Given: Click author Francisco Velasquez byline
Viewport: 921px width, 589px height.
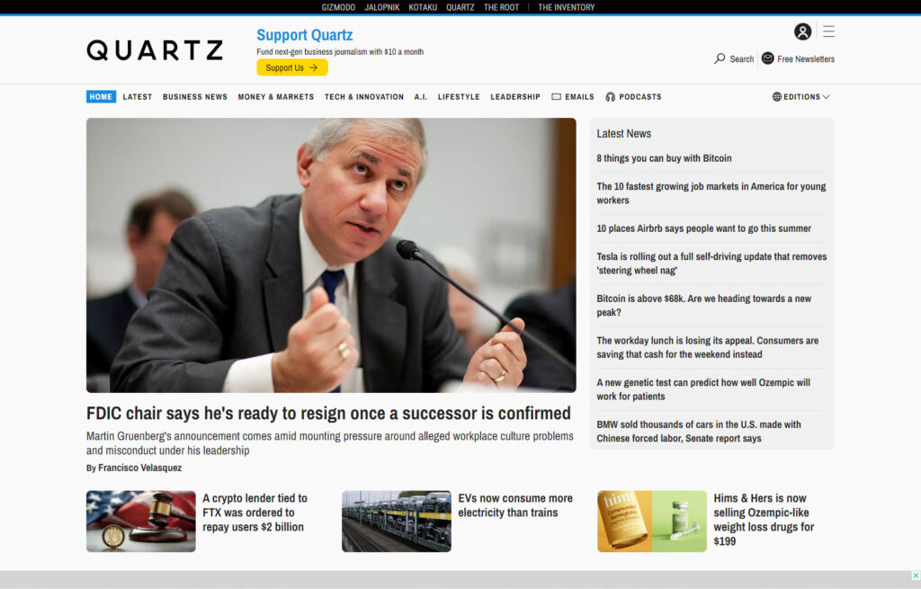Looking at the screenshot, I should tap(139, 468).
